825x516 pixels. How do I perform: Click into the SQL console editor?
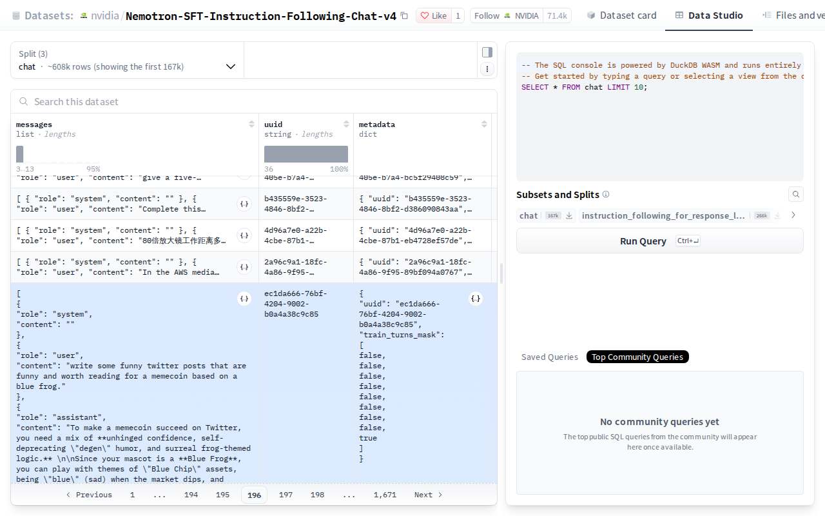[660, 117]
